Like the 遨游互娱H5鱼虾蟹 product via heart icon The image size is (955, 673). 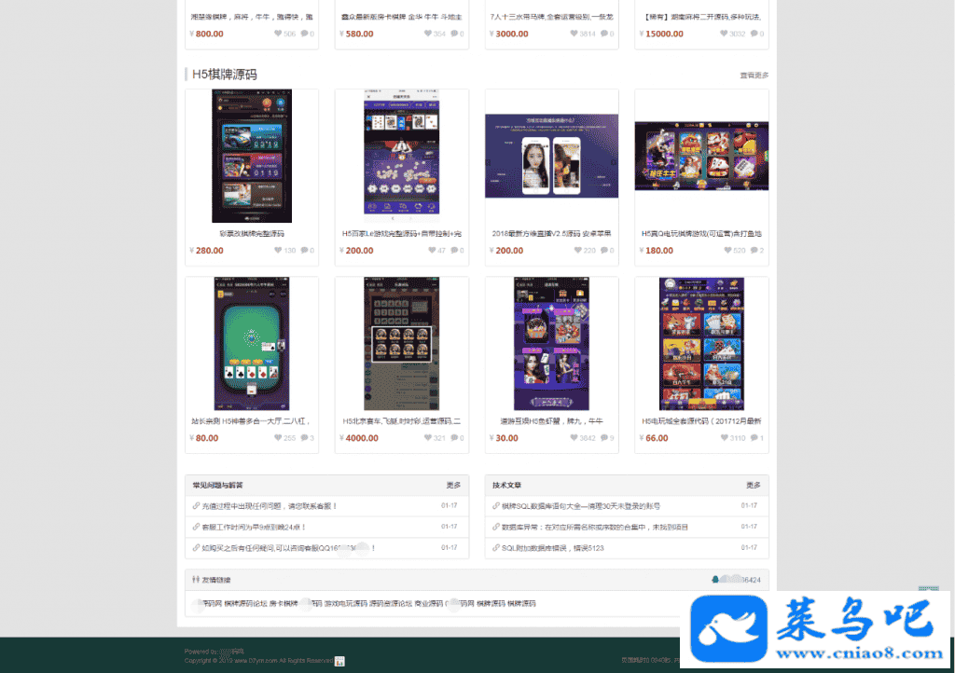577,438
